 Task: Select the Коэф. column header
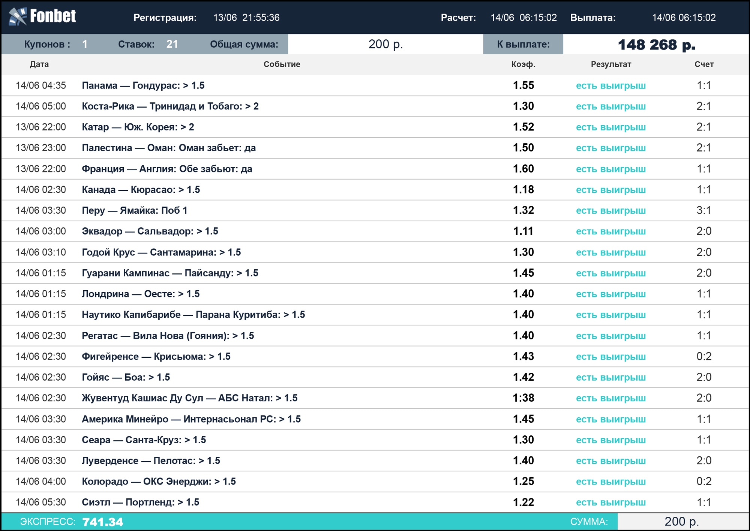tap(523, 64)
